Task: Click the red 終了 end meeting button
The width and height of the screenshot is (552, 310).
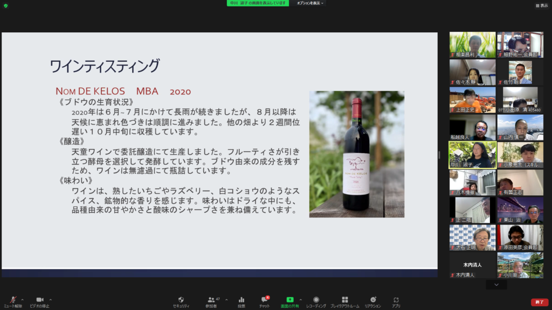Action: click(539, 302)
